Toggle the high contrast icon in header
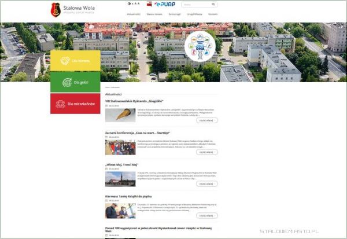 (x=130, y=3)
